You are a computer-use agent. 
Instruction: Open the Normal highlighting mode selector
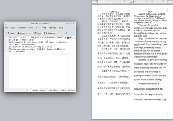[x=71, y=90]
